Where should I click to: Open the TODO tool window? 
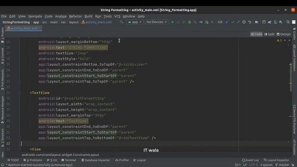coord(13,160)
